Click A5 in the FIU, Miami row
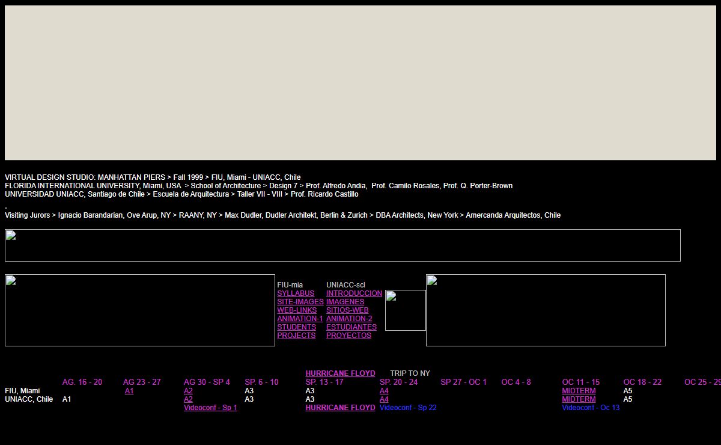Image resolution: width=721 pixels, height=445 pixels. [628, 391]
